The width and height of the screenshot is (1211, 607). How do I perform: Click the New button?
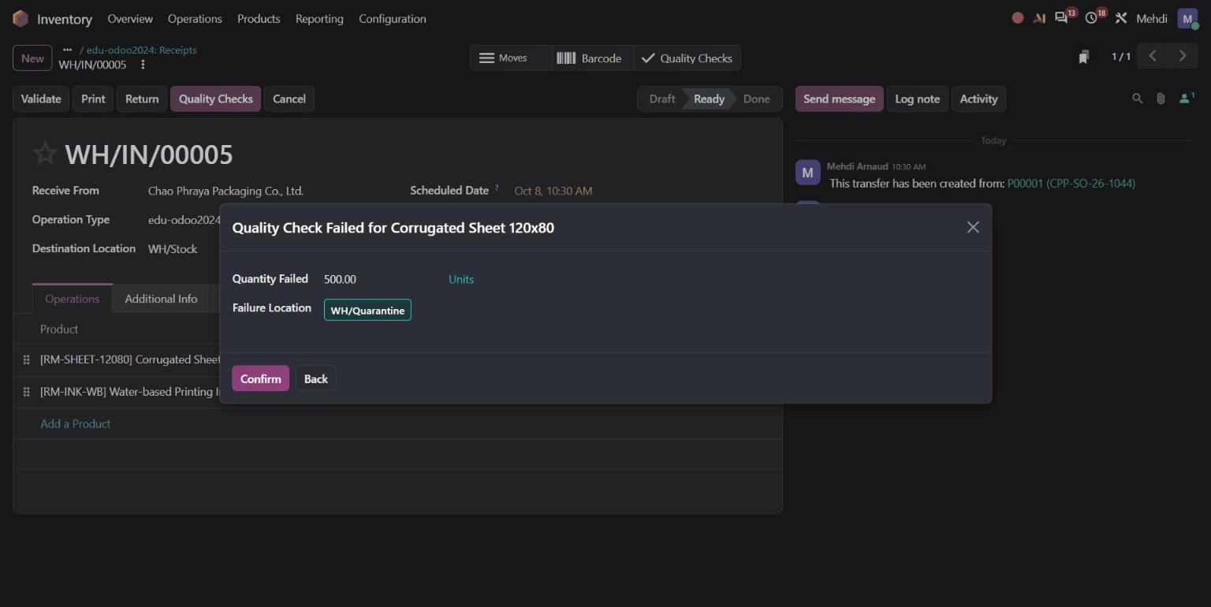(32, 58)
